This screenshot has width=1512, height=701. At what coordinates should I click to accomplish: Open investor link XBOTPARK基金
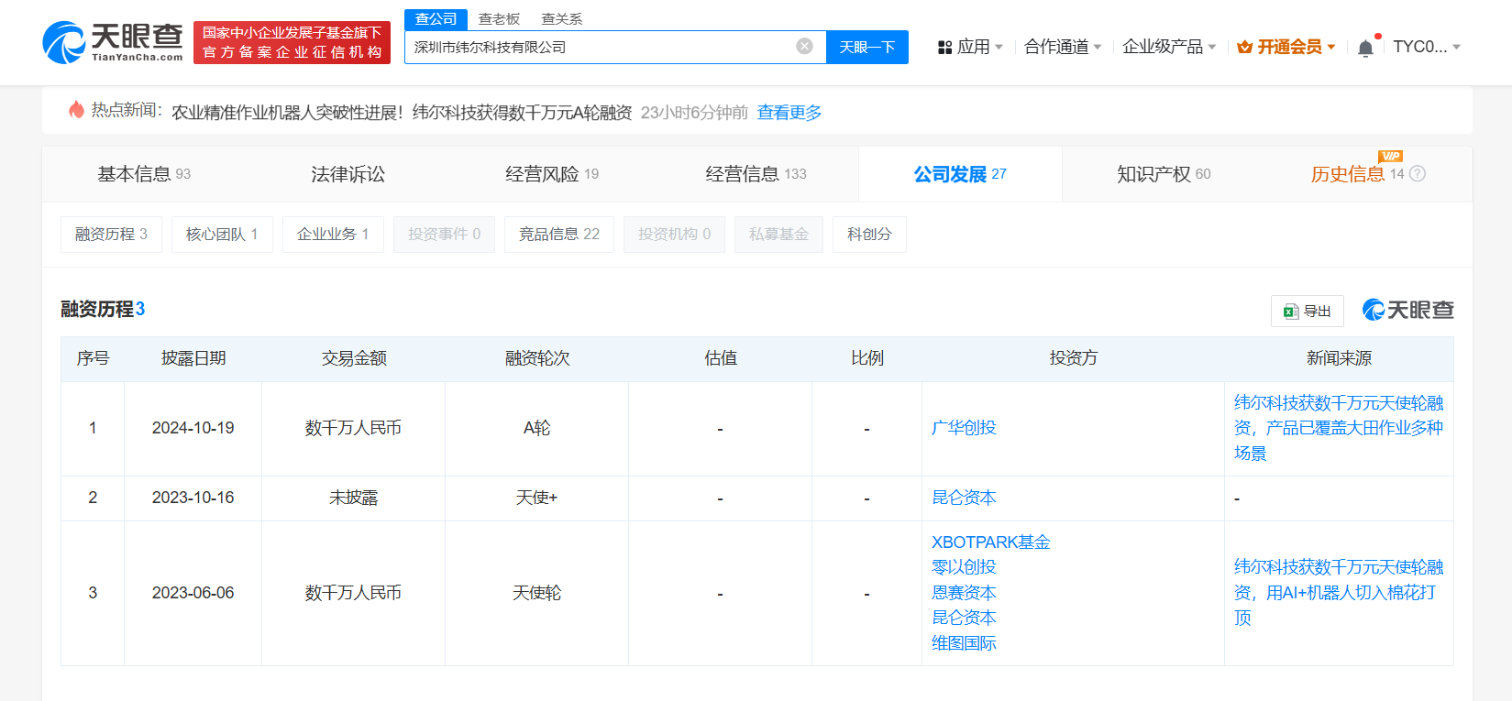991,542
